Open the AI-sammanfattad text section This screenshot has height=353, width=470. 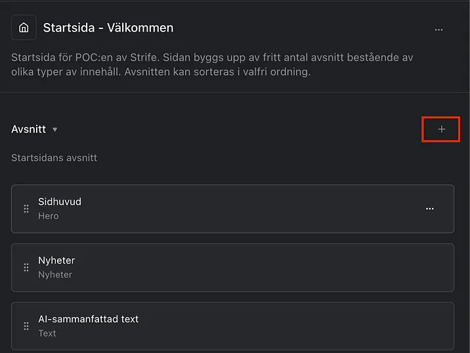pyautogui.click(x=88, y=319)
